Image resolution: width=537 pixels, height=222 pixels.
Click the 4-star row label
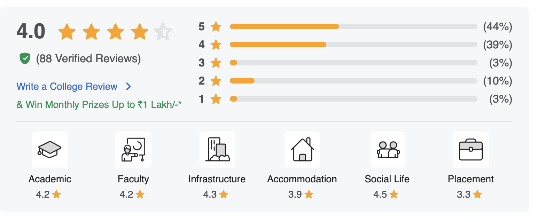point(201,45)
